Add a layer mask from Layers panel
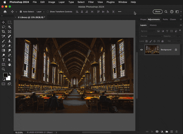Screen dimensions: 183x134 157,132
